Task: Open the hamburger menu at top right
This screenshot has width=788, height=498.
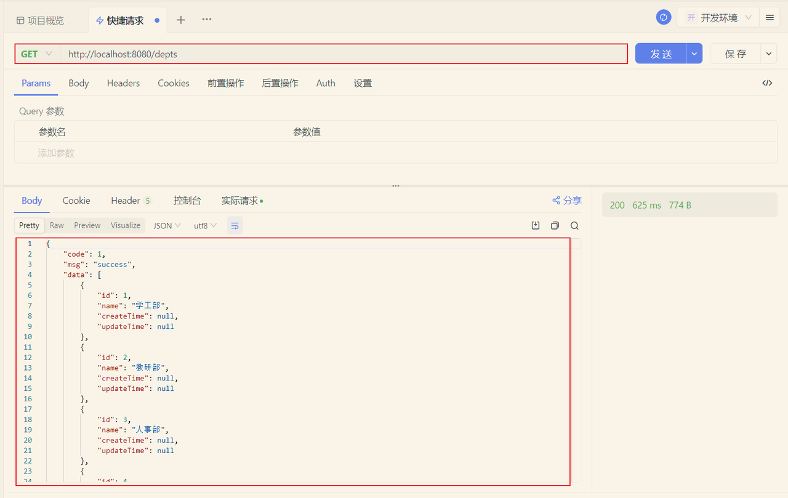Action: [x=770, y=17]
